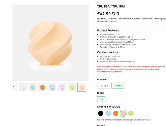Select the teal filament thumbnail
The width and height of the screenshot is (166, 126).
click(33, 87)
